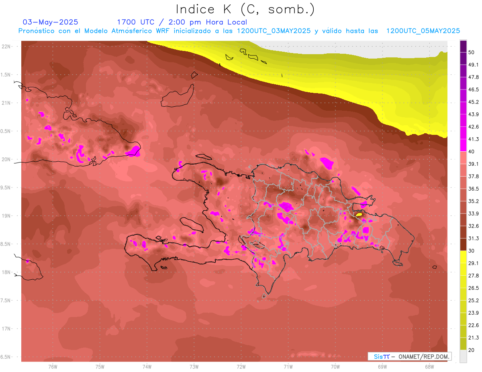Click the legend value "27.8"

(x=474, y=276)
